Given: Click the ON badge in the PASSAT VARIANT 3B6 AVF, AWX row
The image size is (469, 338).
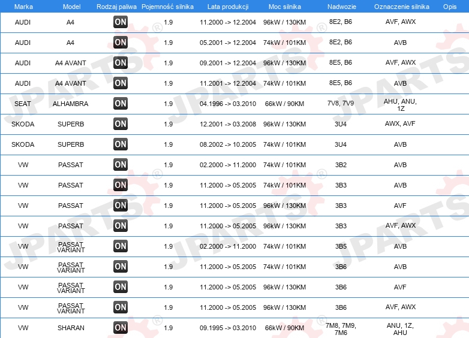Looking at the screenshot, I should [x=121, y=307].
